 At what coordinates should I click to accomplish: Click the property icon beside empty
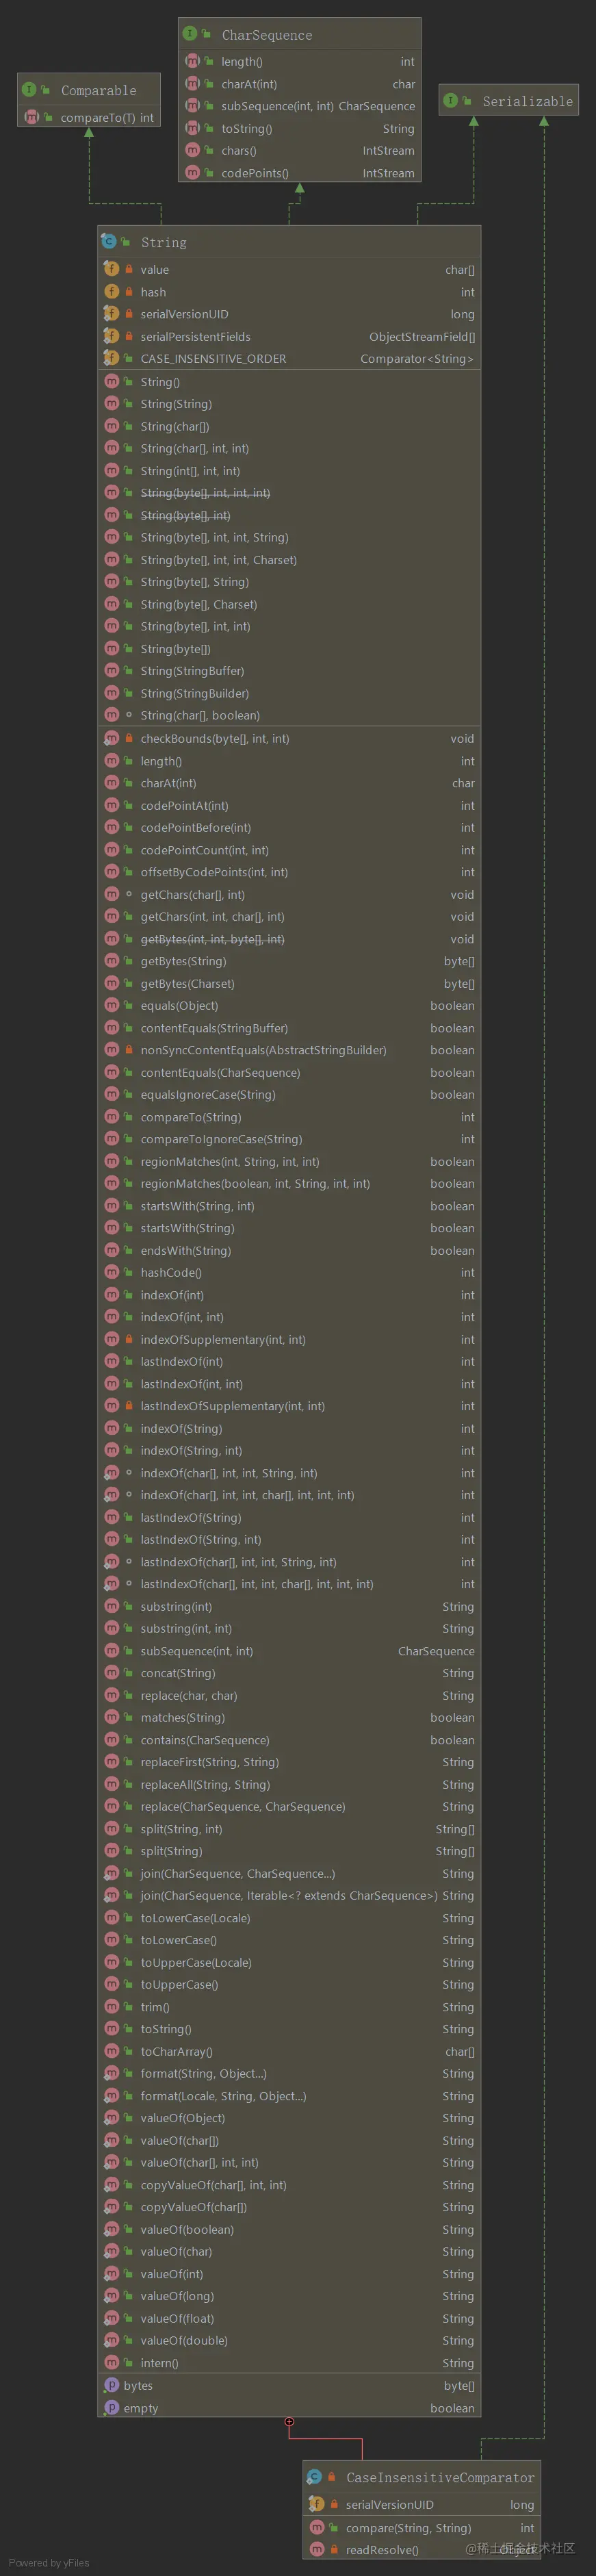click(111, 2408)
